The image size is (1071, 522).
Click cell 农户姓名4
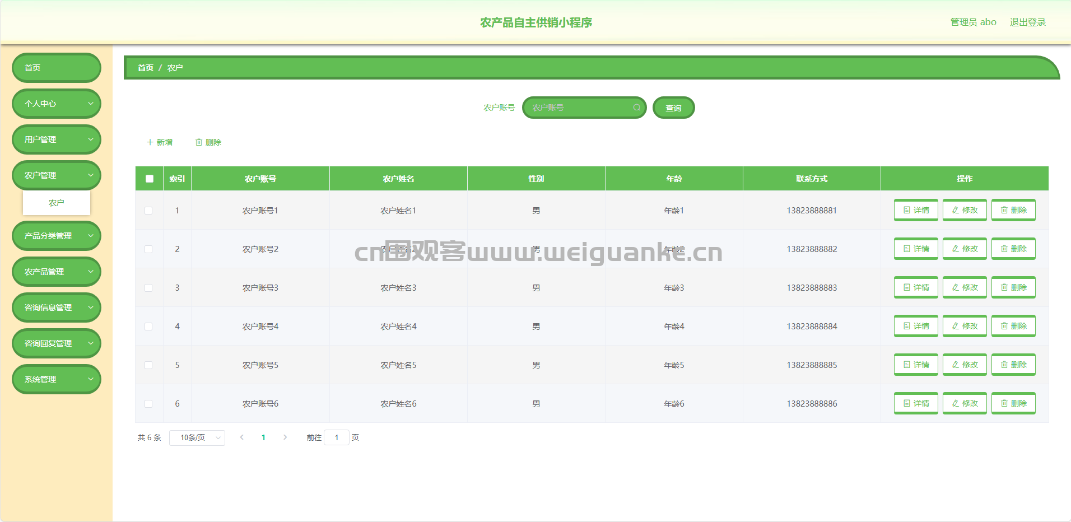398,327
